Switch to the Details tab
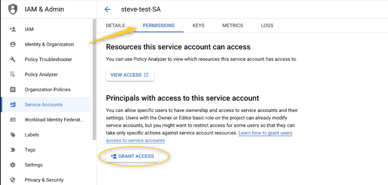 coord(115,26)
